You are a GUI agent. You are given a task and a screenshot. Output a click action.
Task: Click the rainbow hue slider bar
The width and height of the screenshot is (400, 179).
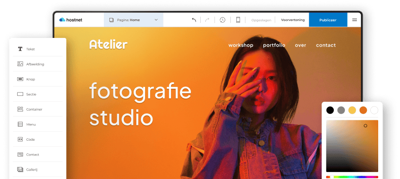click(x=352, y=177)
